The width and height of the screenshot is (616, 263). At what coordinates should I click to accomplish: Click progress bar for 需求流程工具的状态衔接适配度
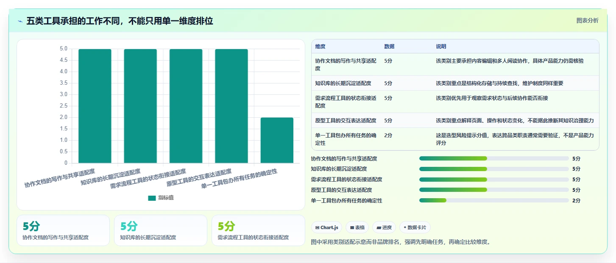(x=494, y=180)
